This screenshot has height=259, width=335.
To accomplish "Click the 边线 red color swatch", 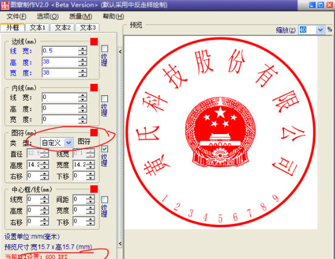I will tap(94, 41).
